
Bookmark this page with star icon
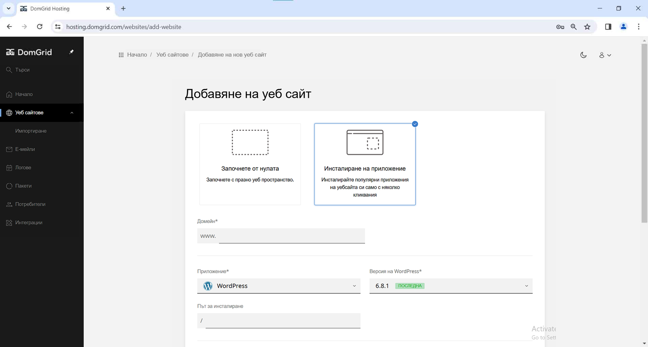point(588,27)
